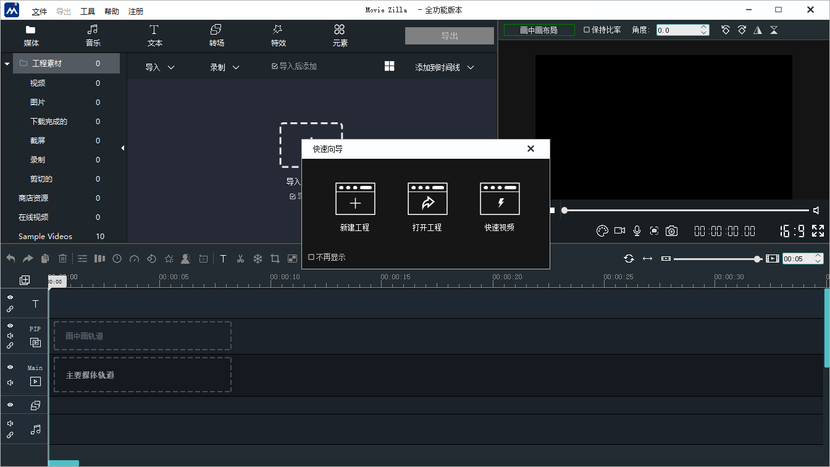
Task: Open the color palette icon under preview
Action: [x=602, y=231]
